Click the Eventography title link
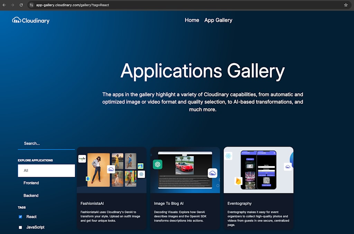 239,203
